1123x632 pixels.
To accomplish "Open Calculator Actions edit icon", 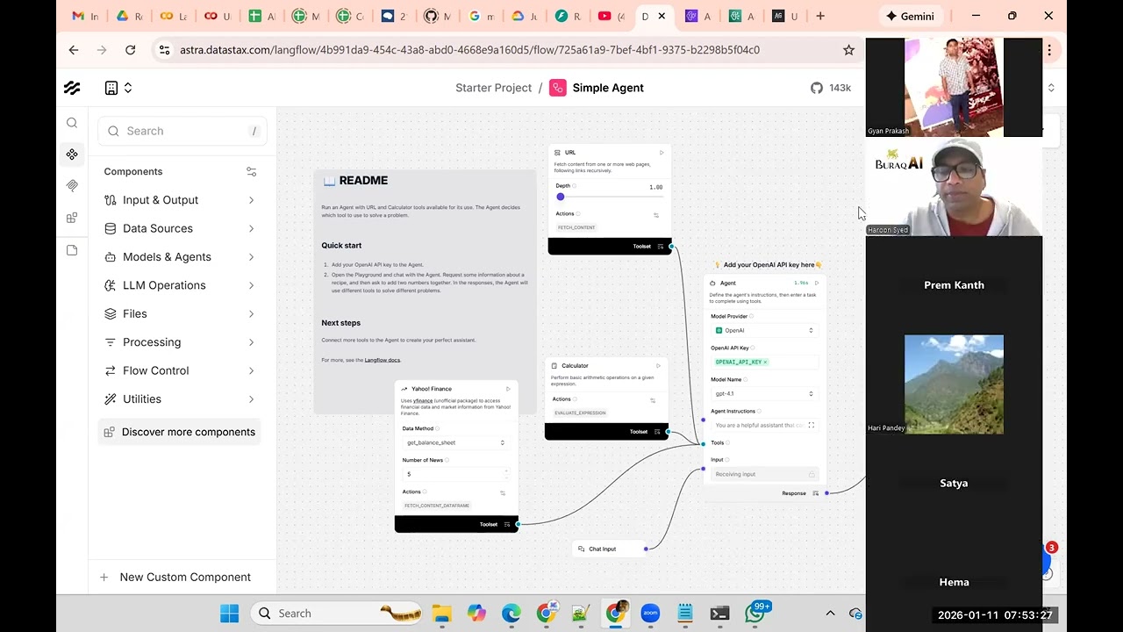I will [653, 399].
